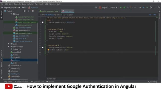Click the locate file target icon

25,11
